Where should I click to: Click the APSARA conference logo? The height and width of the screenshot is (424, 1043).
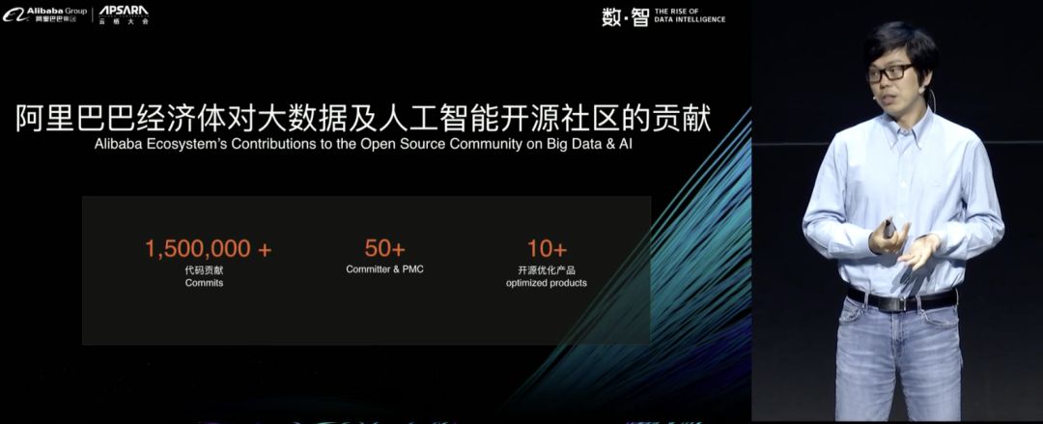pos(124,14)
